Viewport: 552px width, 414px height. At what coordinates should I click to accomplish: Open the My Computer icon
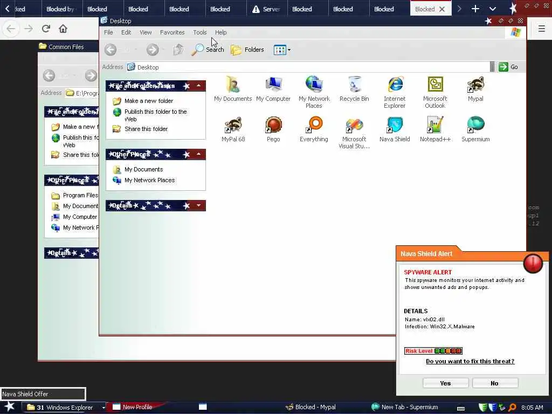point(273,89)
